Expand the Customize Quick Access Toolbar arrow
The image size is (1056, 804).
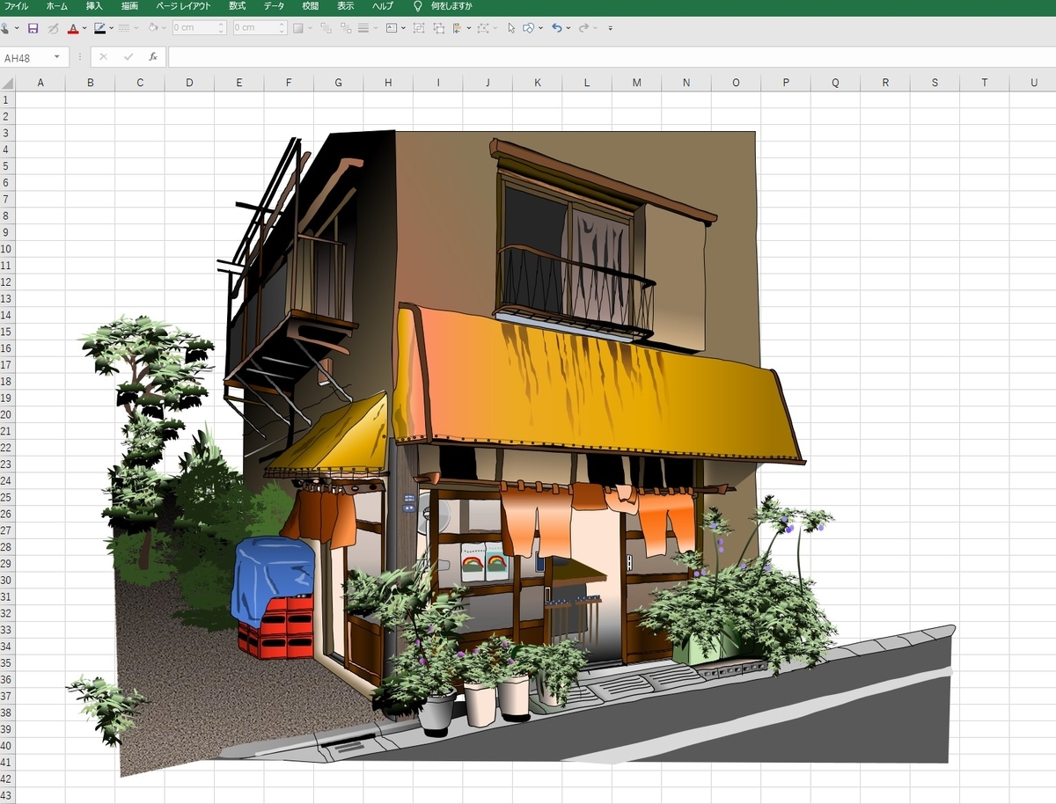[610, 28]
